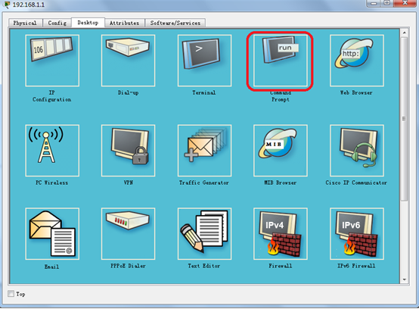Screen dimensions: 419x309
Task: Click the "MIB Browser" label text
Action: click(281, 183)
